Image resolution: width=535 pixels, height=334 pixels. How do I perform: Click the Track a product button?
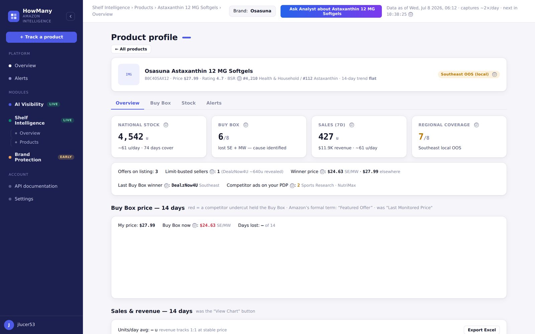(x=41, y=37)
